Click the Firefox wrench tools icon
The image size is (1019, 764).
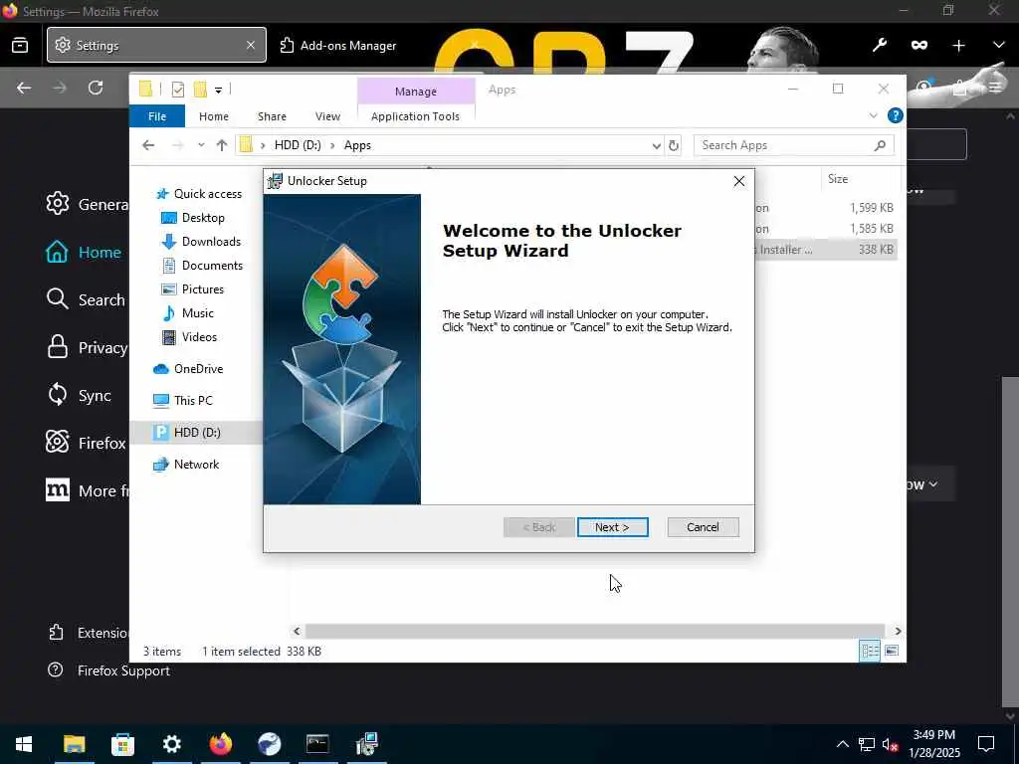point(880,45)
